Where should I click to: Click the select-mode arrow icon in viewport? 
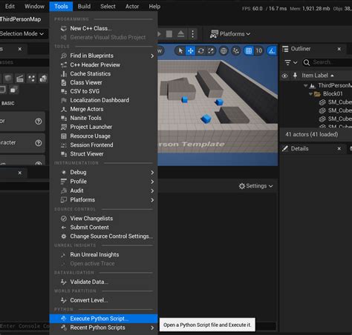click(x=180, y=51)
